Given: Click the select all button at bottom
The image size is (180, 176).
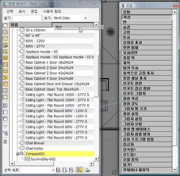Looking at the screenshot, I should click(x=58, y=170).
